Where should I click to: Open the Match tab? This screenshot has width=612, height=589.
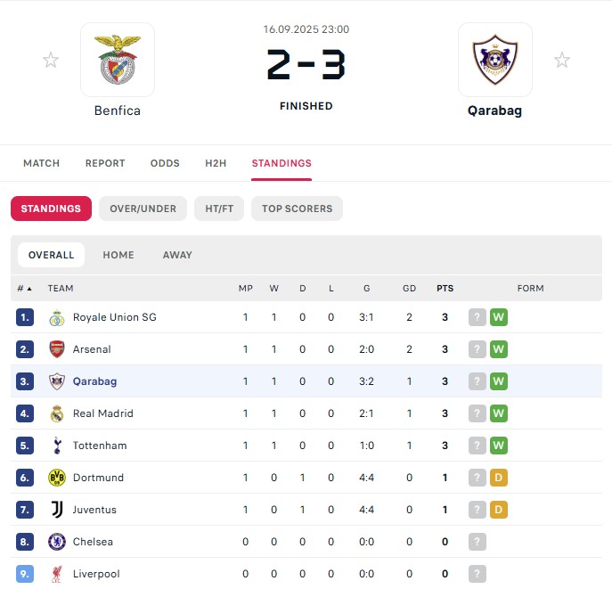click(x=42, y=163)
